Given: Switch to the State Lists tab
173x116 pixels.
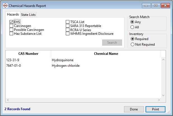Looking at the screenshot, I should [28, 15].
